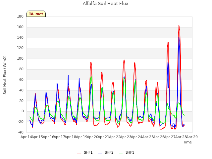
Task: Click the red SHF1 legend swatch
Action: click(79, 153)
